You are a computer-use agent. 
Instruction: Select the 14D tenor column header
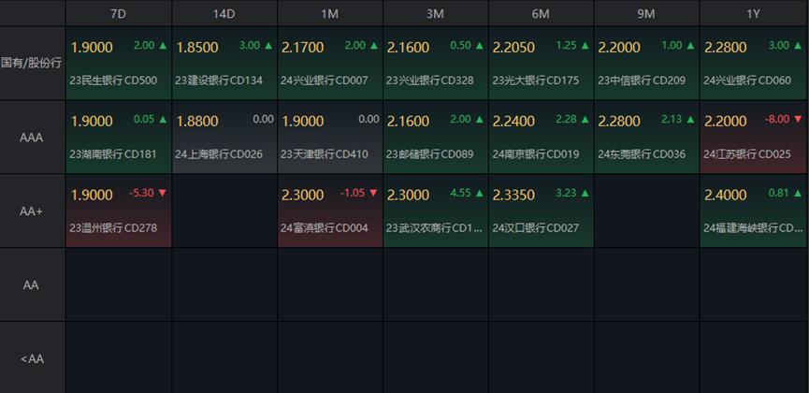coord(224,14)
